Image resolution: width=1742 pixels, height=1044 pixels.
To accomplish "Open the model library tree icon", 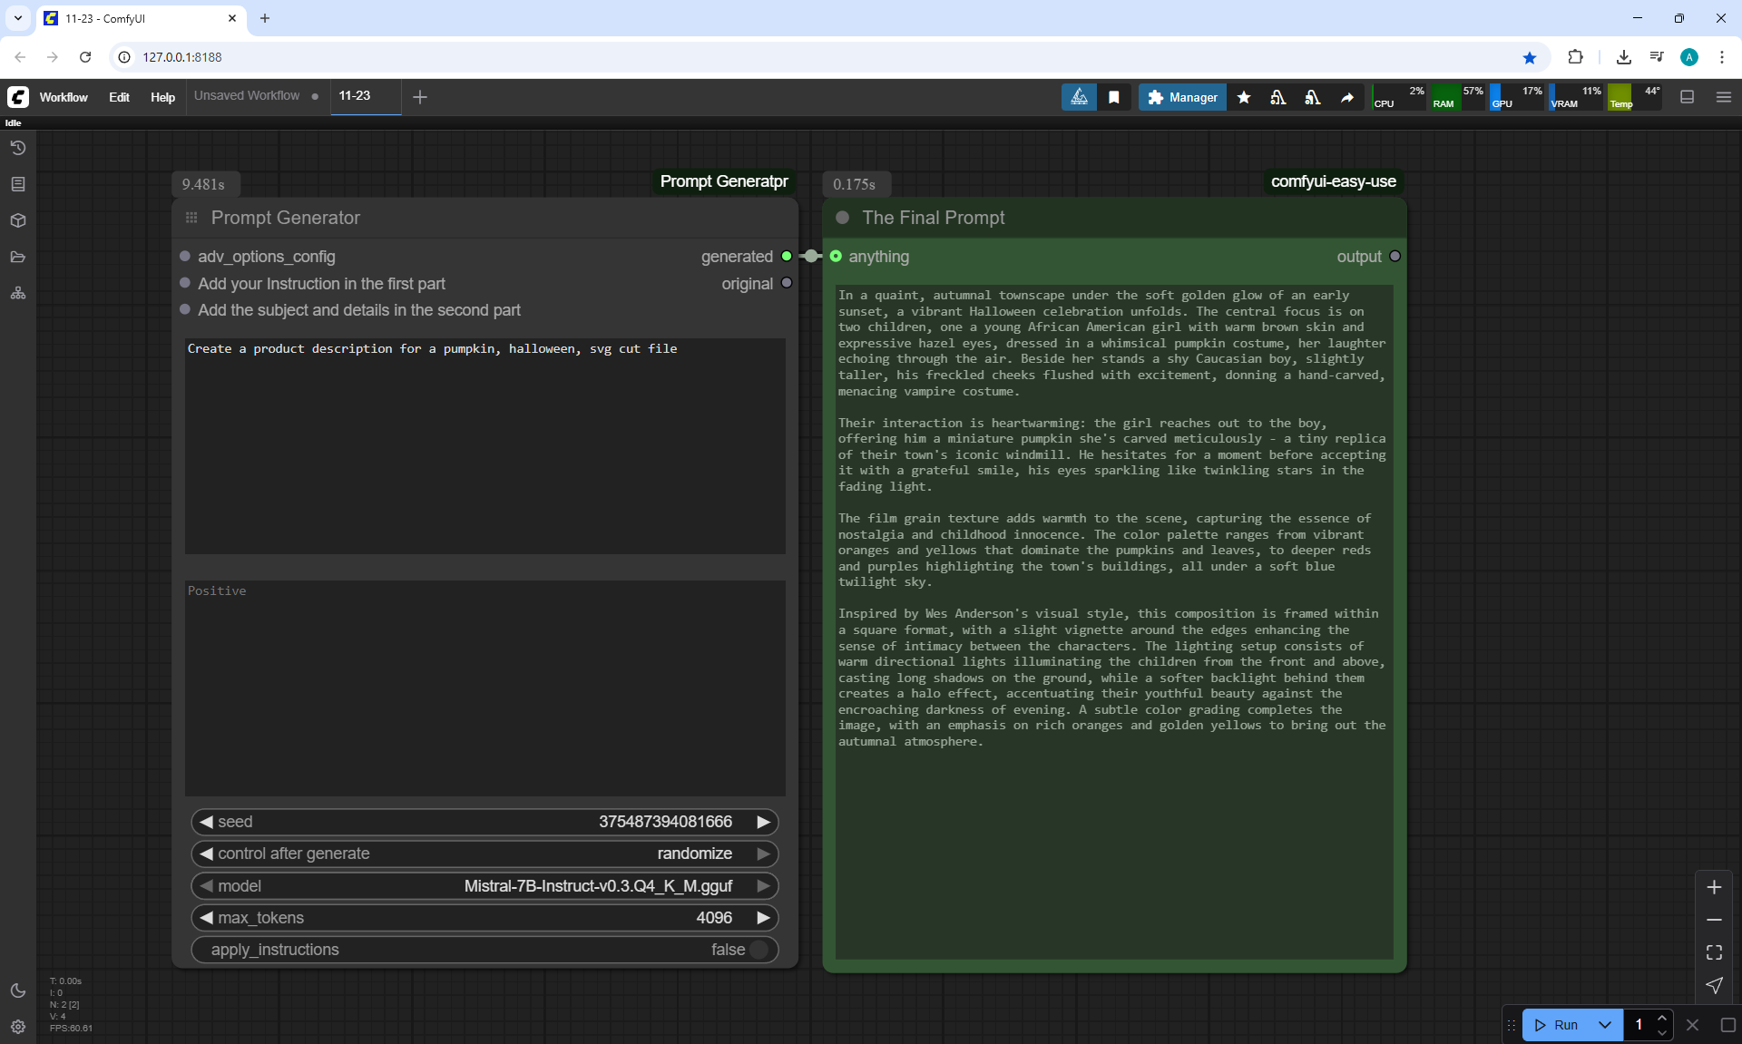I will pyautogui.click(x=17, y=293).
